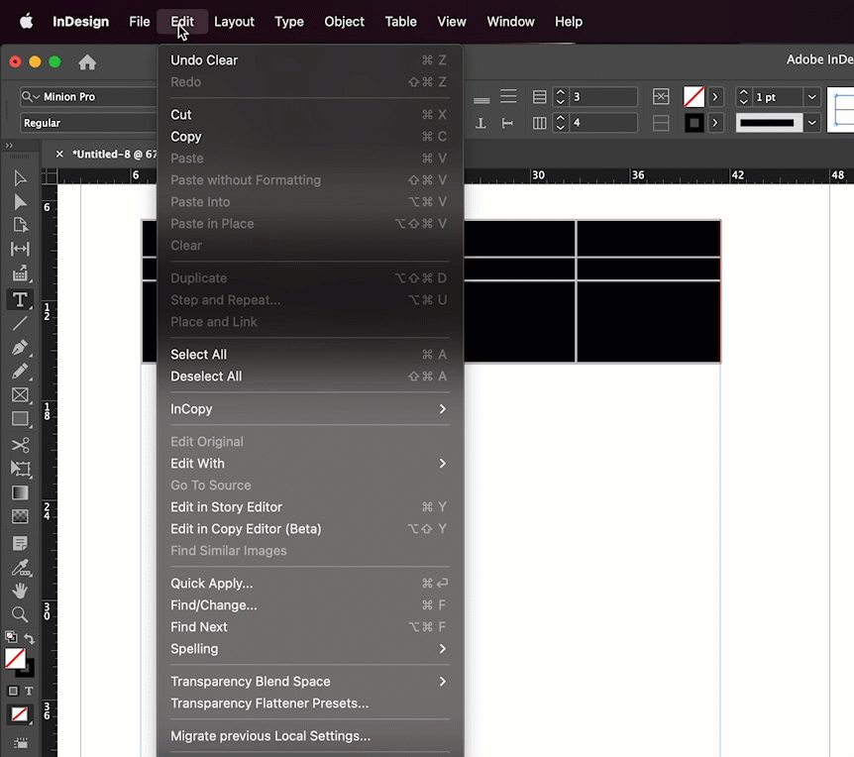Expand toolbox double-arrow toggle
The width and height of the screenshot is (854, 757).
9,146
